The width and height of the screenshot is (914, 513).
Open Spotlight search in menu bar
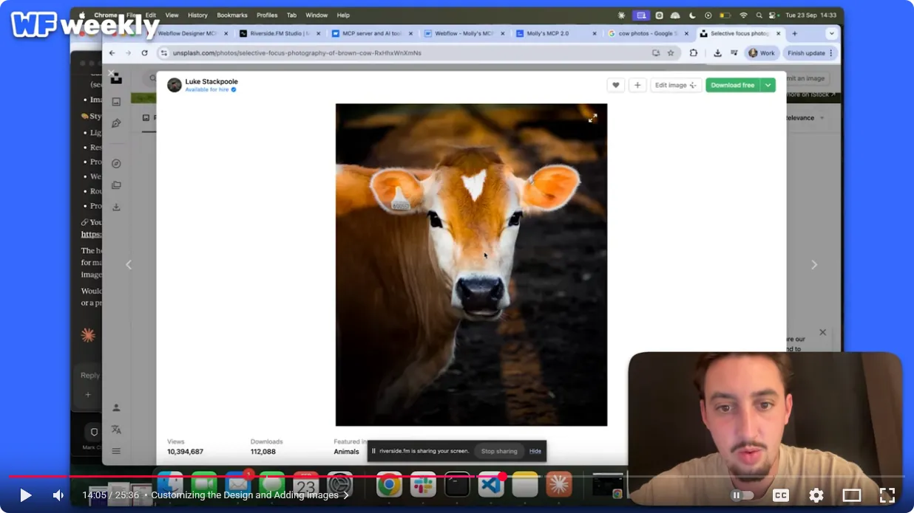759,15
